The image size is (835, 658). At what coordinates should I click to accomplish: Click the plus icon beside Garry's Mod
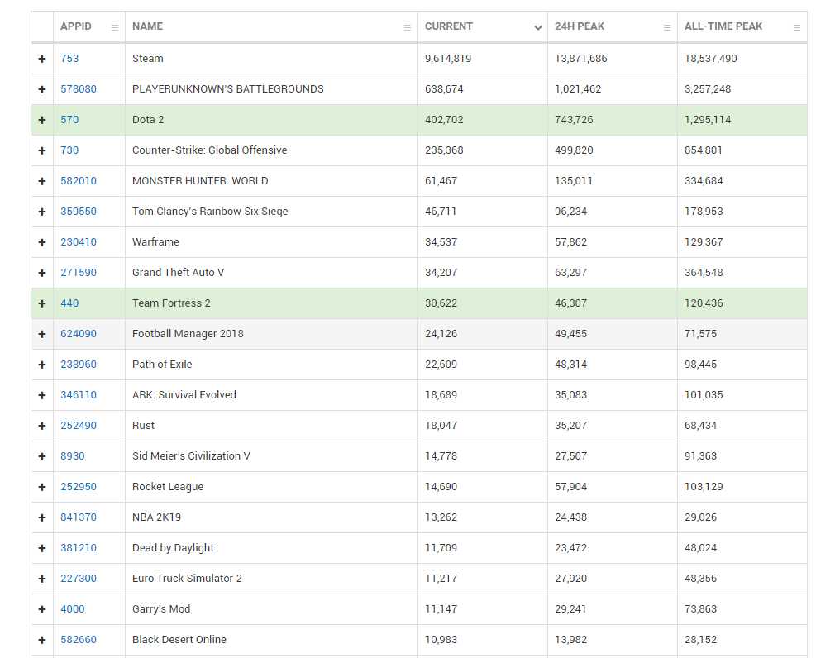coord(42,609)
